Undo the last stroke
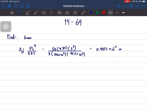This screenshot has width=147, height=110. 119,6
